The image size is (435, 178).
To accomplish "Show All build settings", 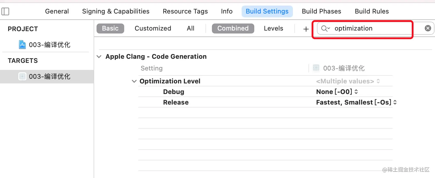I will coord(190,28).
